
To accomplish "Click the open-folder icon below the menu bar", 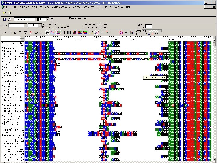I will point(5,13).
